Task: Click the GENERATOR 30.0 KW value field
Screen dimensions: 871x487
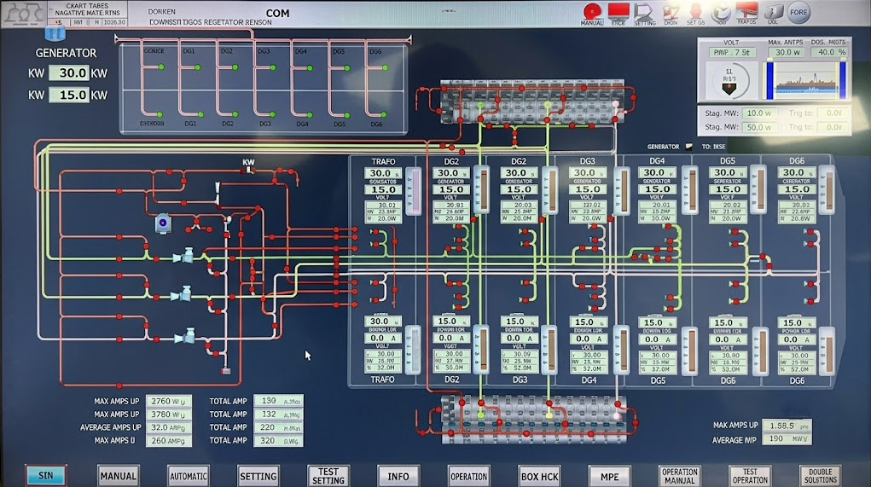Action: pyautogui.click(x=68, y=72)
